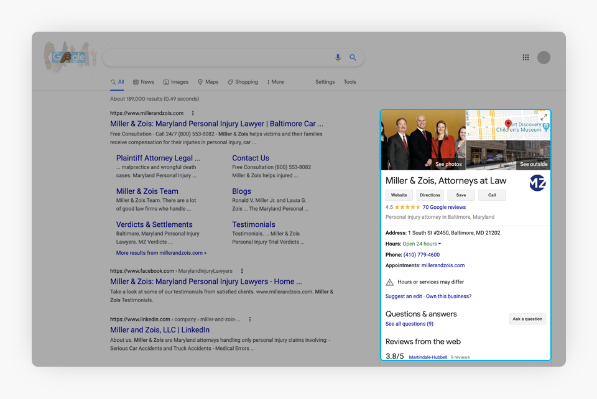The height and width of the screenshot is (399, 597).
Task: Expand the Open 24 hours dropdown
Action: click(x=439, y=244)
